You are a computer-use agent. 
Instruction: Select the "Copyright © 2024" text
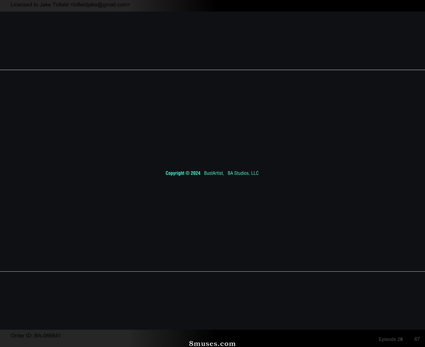(183, 173)
